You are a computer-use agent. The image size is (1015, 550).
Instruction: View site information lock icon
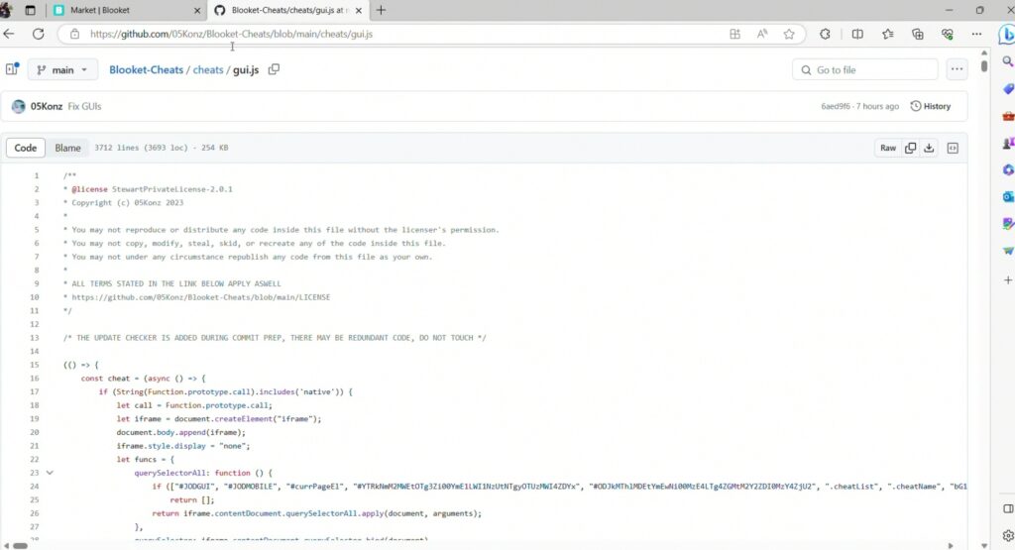pos(74,34)
